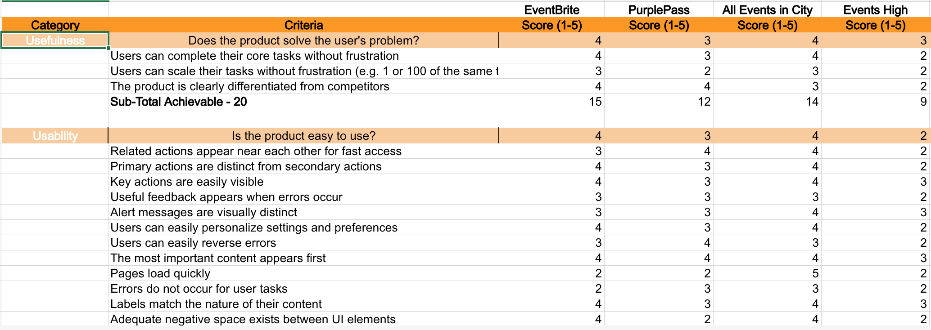The width and height of the screenshot is (931, 330).
Task: Click 'Users can easily reverse errors' cell
Action: pos(303,243)
